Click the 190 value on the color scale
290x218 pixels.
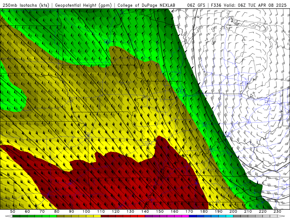(219, 211)
